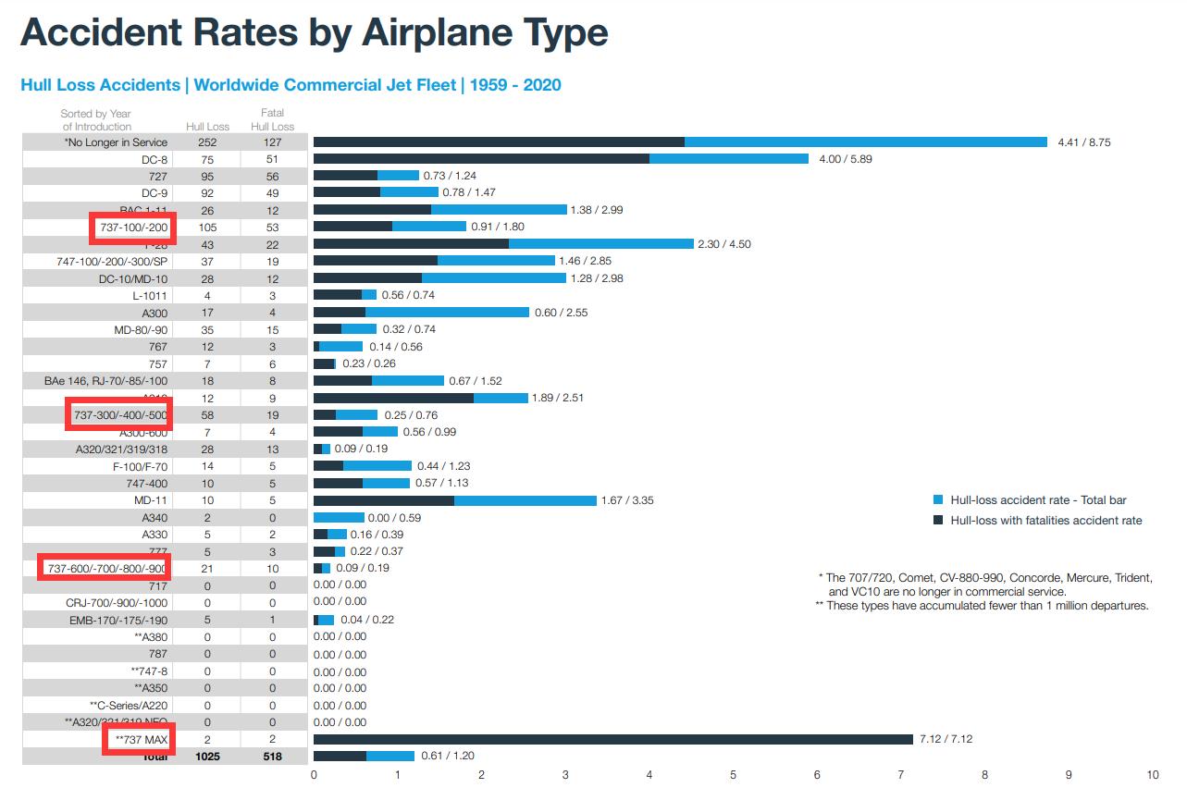Select the 737-300/-400/-500 row label

click(x=118, y=414)
